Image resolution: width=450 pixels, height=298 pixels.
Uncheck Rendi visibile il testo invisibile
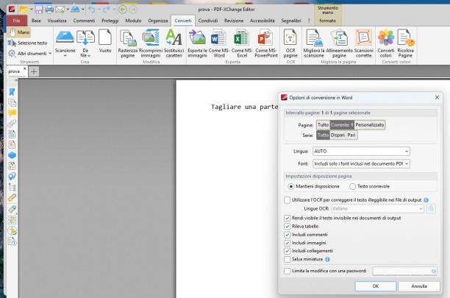click(287, 218)
